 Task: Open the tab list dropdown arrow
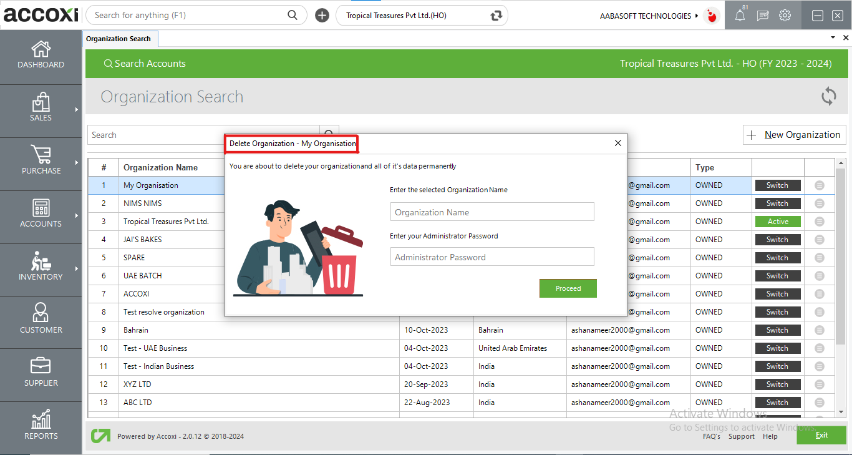pos(833,38)
